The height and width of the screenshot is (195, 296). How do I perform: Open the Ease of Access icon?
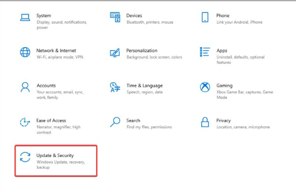[x=25, y=122]
